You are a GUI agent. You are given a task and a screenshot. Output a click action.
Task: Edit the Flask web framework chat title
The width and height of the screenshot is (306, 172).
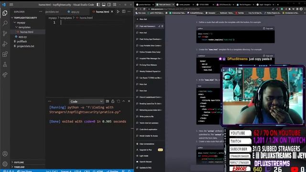pos(159,26)
